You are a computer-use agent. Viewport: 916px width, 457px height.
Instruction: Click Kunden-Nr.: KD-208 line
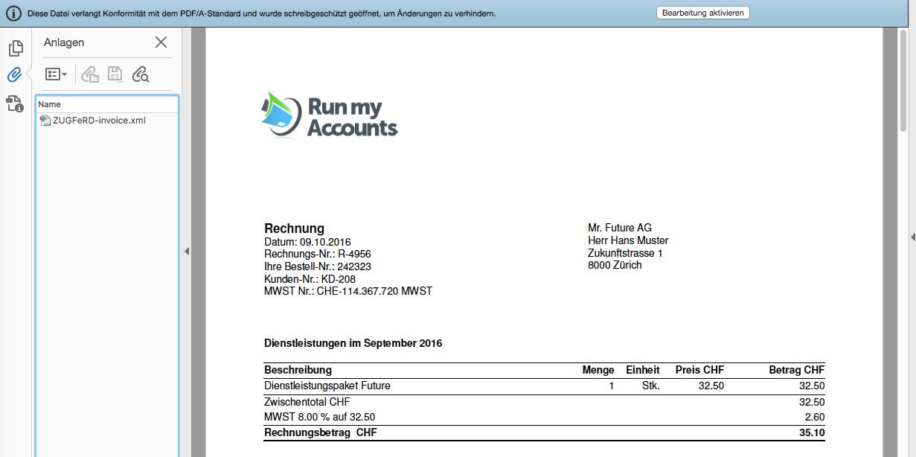[x=310, y=279]
